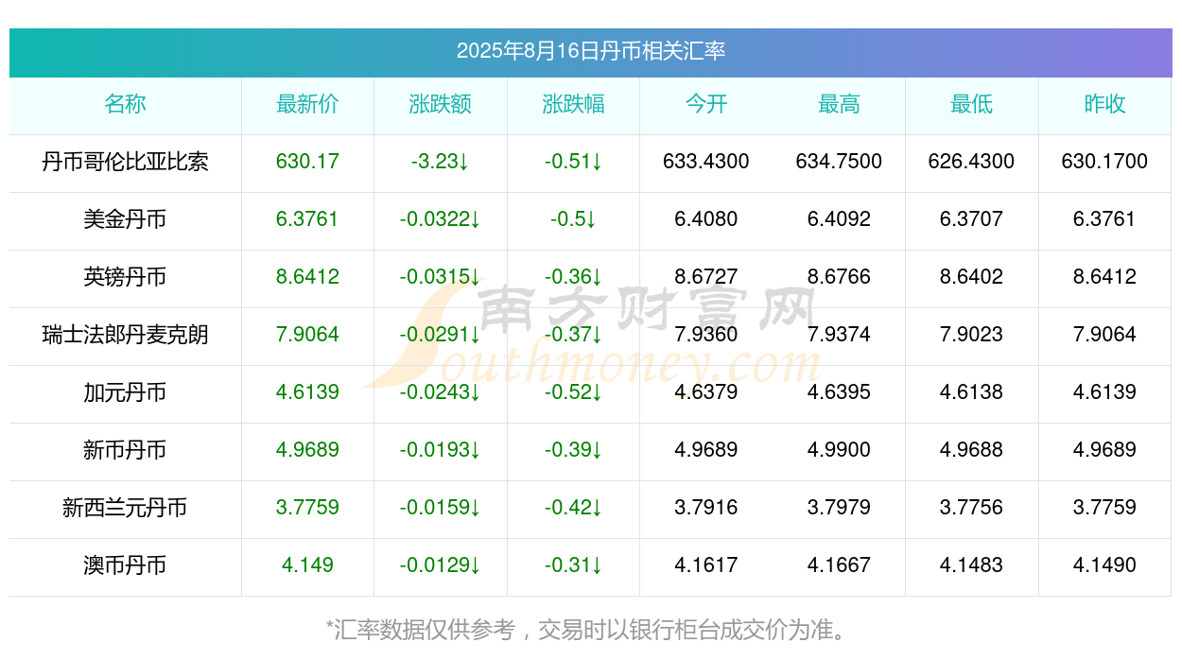The height and width of the screenshot is (660, 1182).
Task: Select the 最新价 column header
Action: pos(308,104)
